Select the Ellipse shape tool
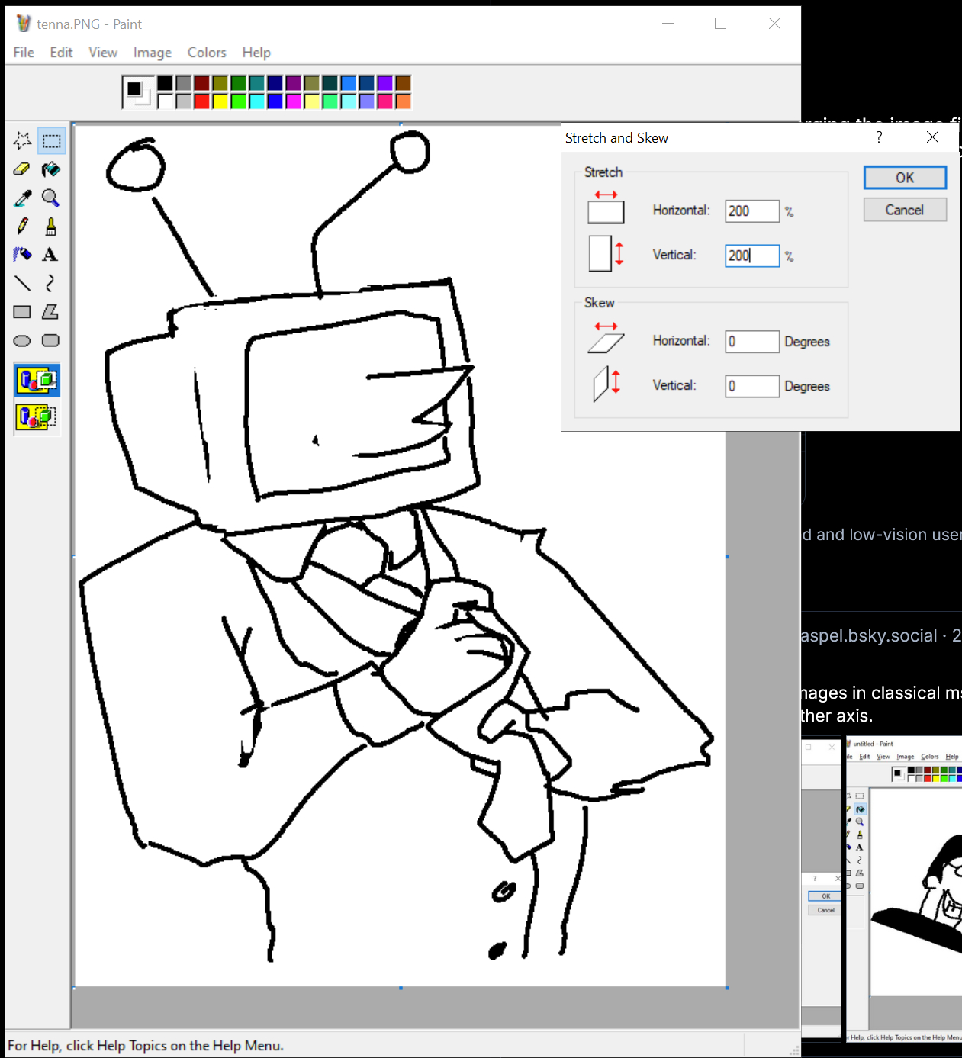The height and width of the screenshot is (1058, 962). [x=22, y=341]
